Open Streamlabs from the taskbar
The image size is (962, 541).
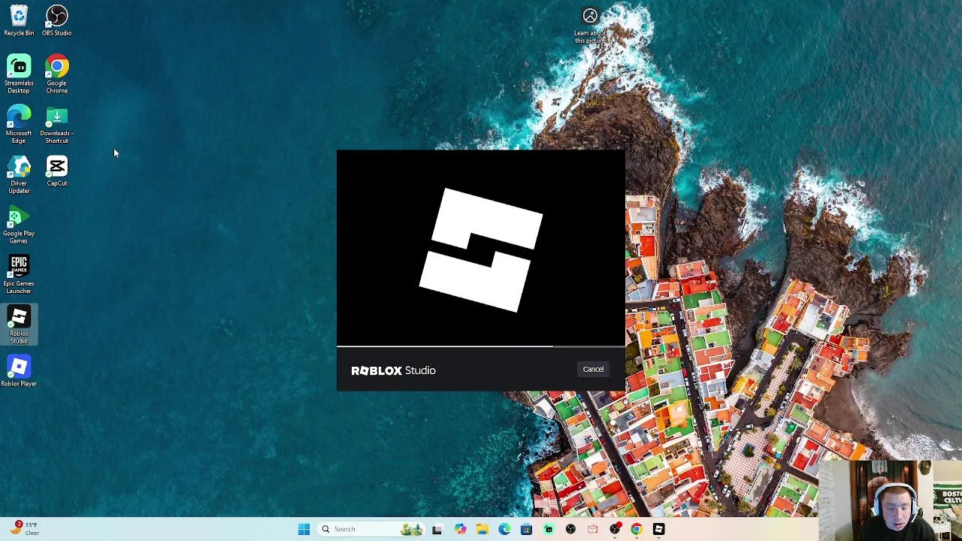coord(549,529)
